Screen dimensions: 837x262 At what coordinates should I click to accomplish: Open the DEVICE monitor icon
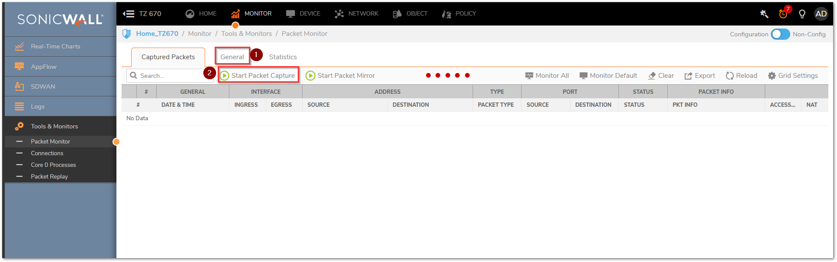pos(290,14)
